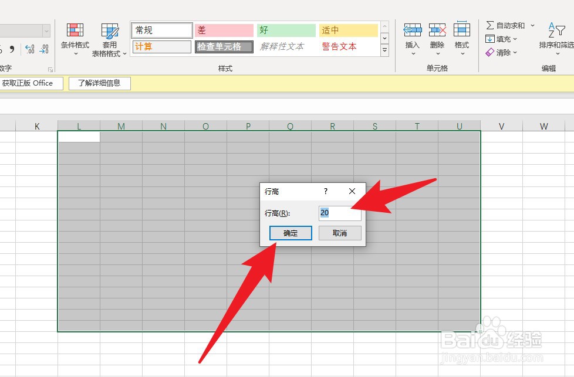Apply the 警告文本 cell style
The height and width of the screenshot is (377, 574).
[x=349, y=47]
